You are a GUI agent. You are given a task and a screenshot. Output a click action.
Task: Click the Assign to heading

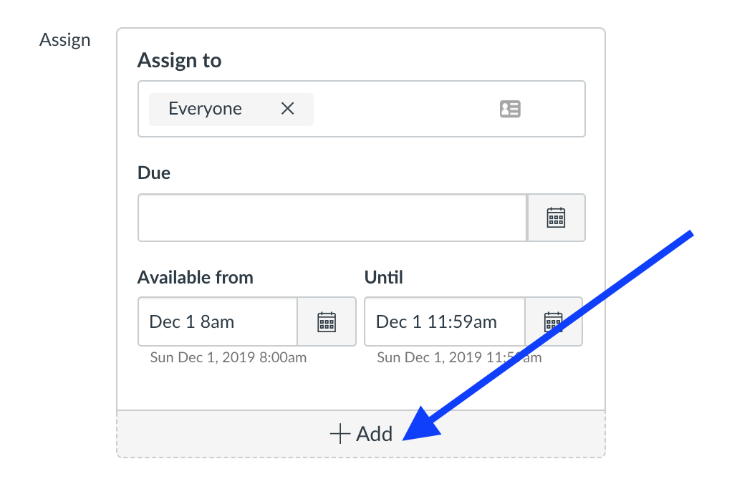(179, 61)
